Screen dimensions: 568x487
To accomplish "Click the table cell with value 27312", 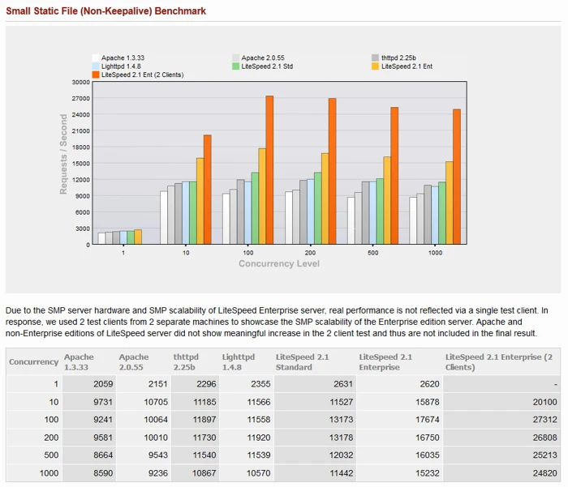I will pos(501,420).
